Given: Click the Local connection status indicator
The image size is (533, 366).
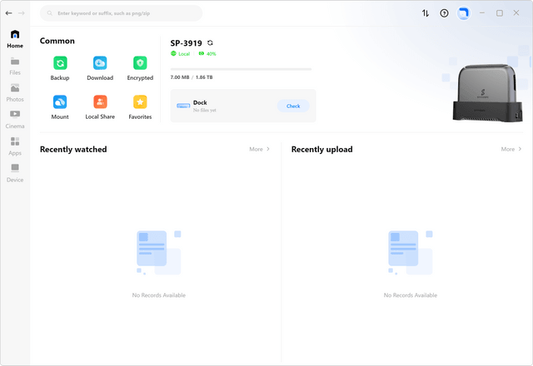Looking at the screenshot, I should click(x=180, y=53).
